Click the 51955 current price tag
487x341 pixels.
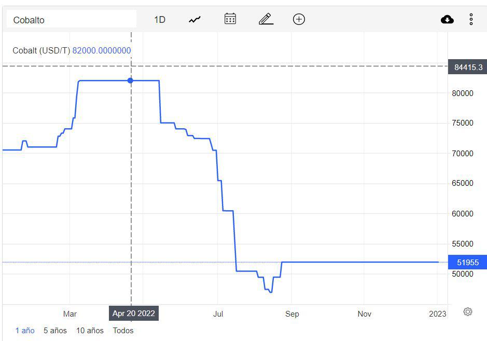(x=468, y=262)
